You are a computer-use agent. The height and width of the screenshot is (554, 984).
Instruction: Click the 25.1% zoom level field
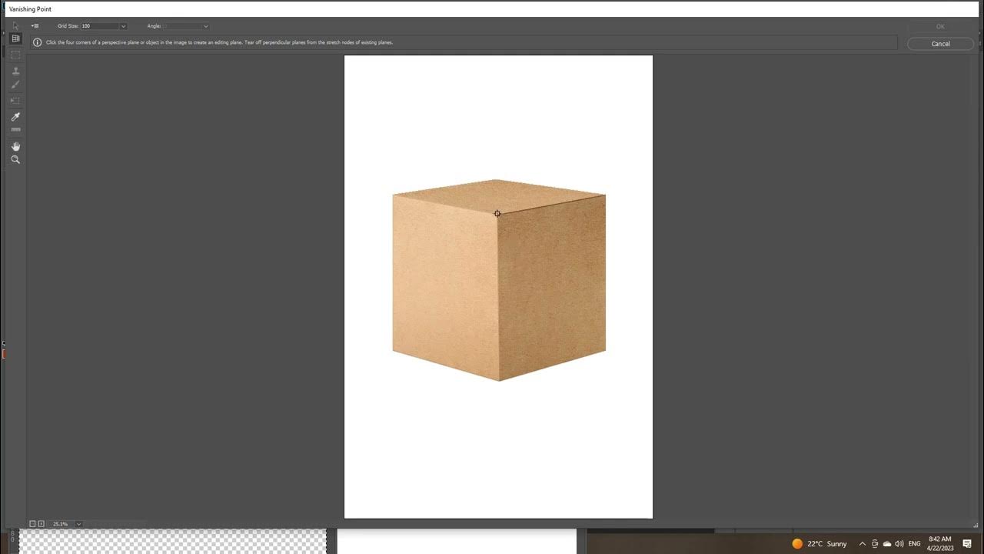coord(61,524)
